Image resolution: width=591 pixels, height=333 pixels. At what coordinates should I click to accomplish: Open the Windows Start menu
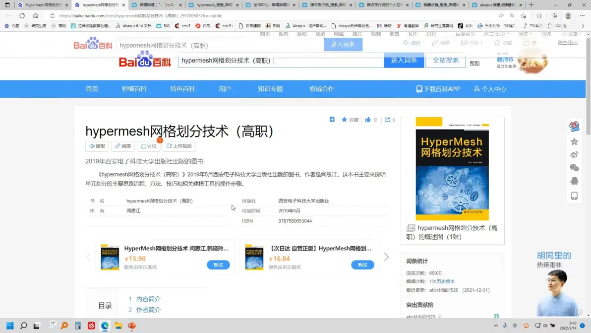pyautogui.click(x=10, y=326)
